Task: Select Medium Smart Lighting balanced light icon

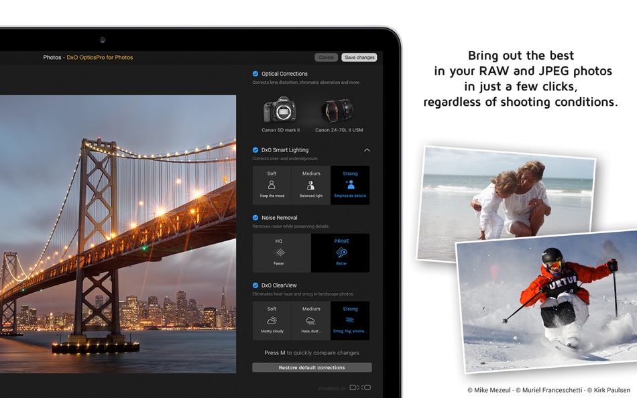Action: (310, 185)
